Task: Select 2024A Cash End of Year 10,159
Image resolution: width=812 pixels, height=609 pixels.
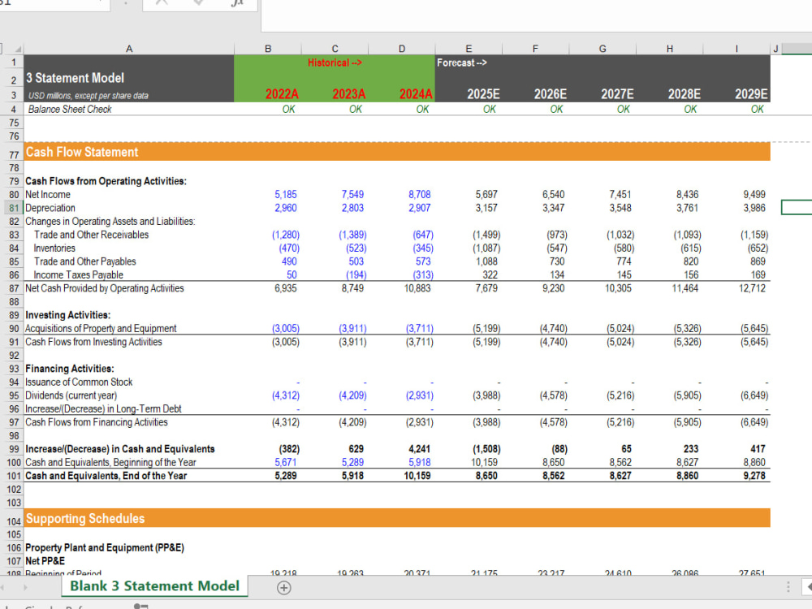Action: click(x=417, y=475)
